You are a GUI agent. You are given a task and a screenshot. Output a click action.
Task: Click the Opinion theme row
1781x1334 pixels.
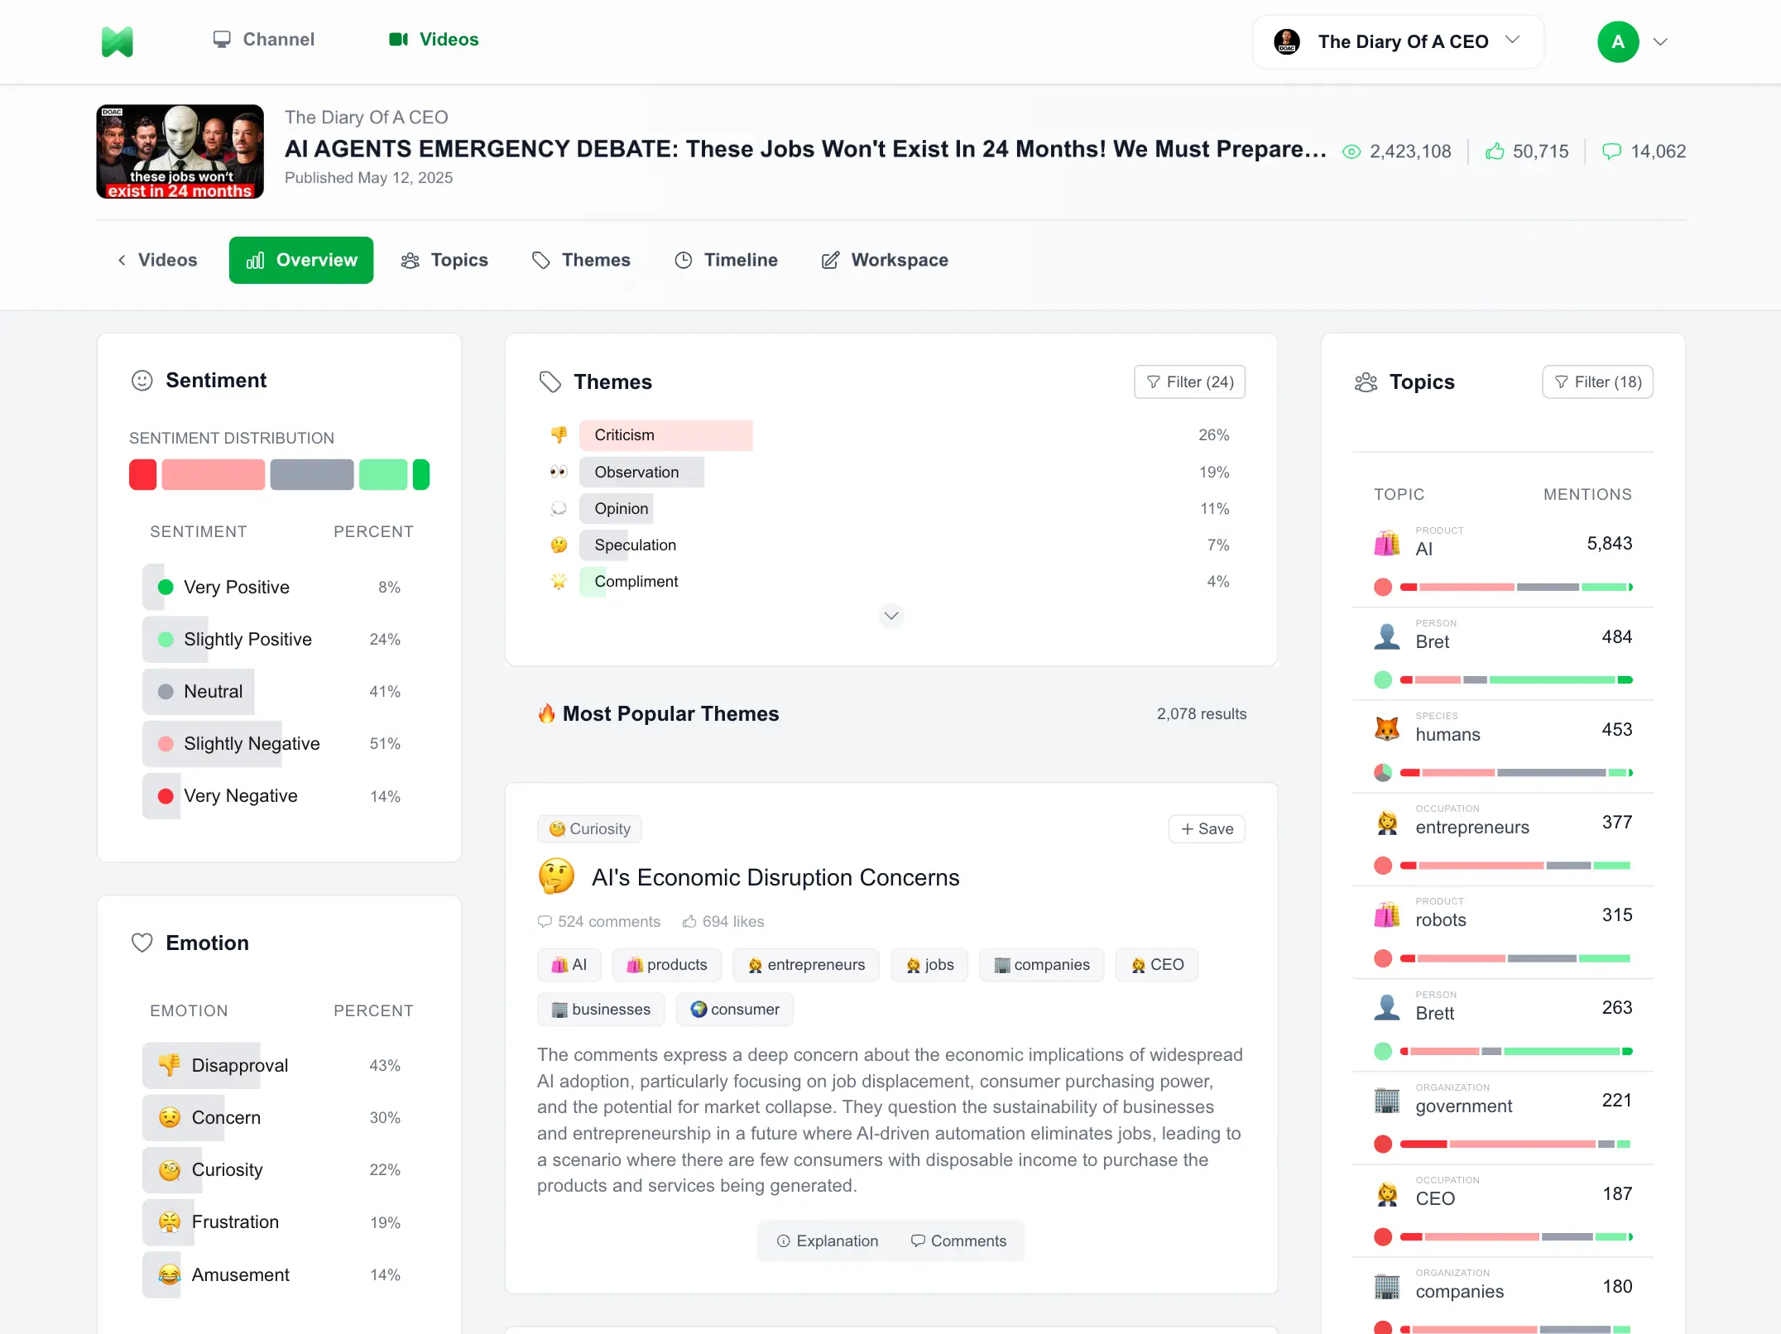click(x=891, y=508)
